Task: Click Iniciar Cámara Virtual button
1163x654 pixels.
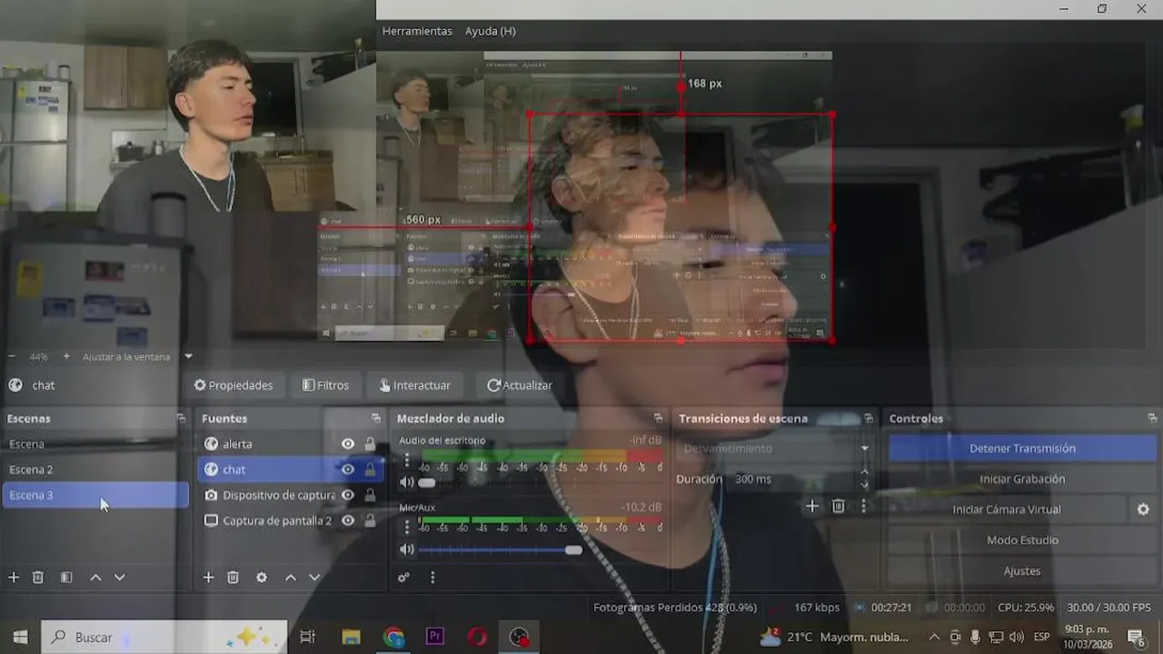Action: click(x=1007, y=510)
